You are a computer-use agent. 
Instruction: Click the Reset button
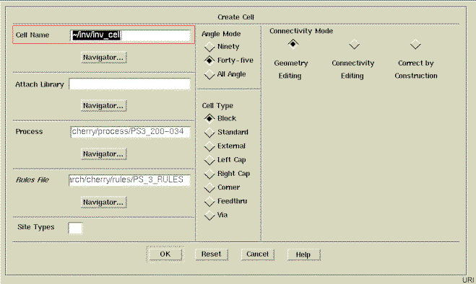click(x=212, y=254)
